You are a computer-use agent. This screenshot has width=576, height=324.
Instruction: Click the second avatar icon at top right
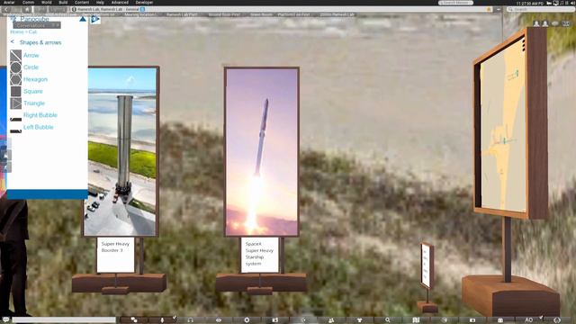tap(545, 23)
